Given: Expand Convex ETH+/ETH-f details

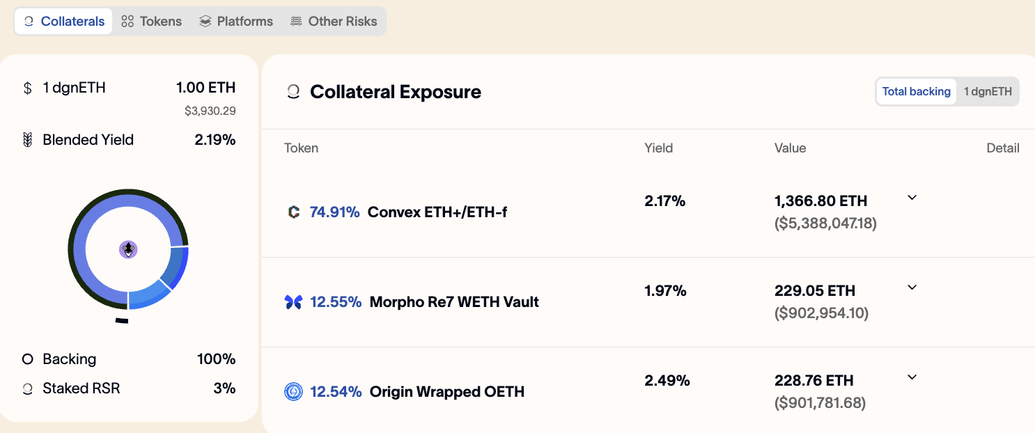Looking at the screenshot, I should click(912, 198).
